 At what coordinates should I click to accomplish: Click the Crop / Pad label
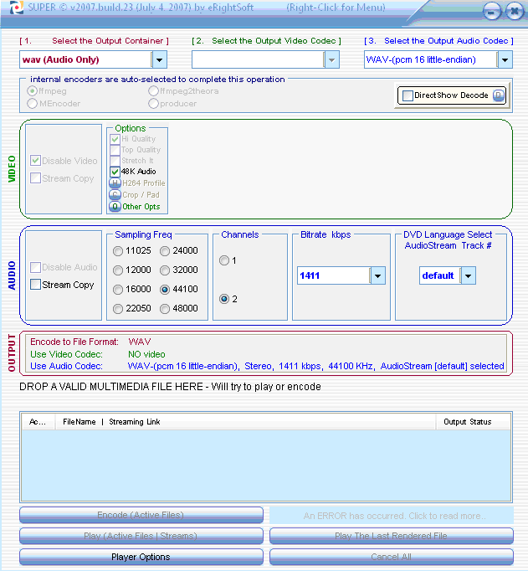tap(141, 195)
